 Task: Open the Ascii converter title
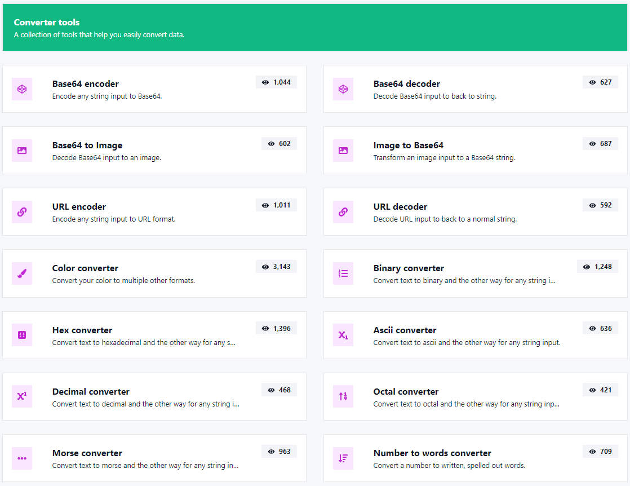(x=405, y=330)
